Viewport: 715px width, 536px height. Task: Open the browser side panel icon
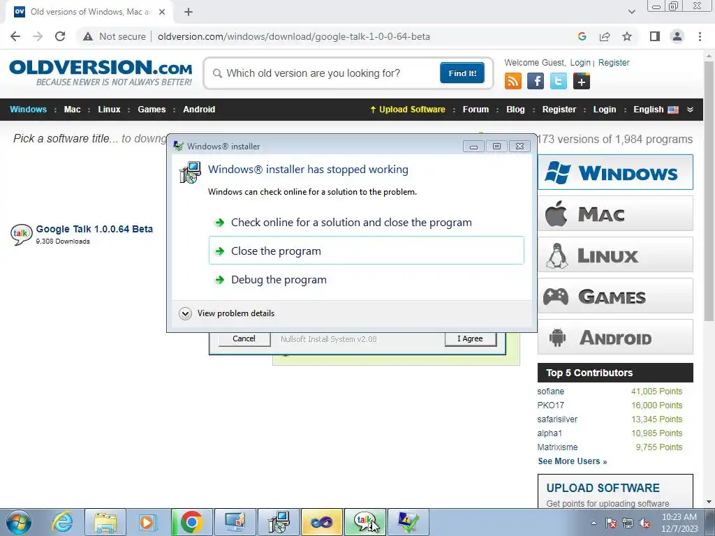[x=655, y=36]
